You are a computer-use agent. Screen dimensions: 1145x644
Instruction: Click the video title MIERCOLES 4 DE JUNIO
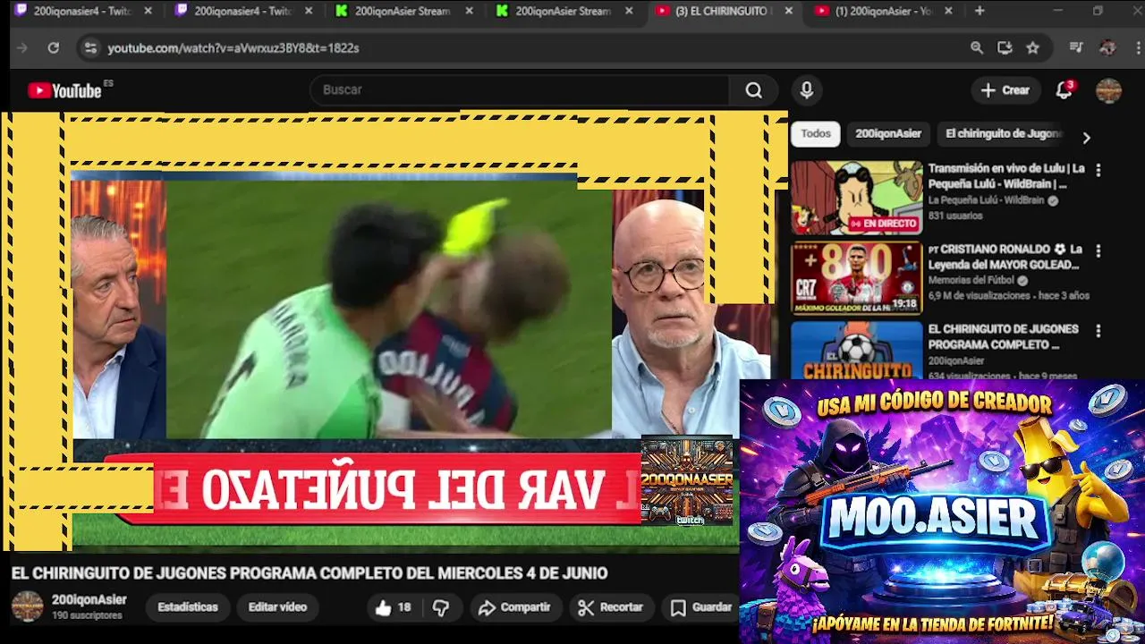309,573
